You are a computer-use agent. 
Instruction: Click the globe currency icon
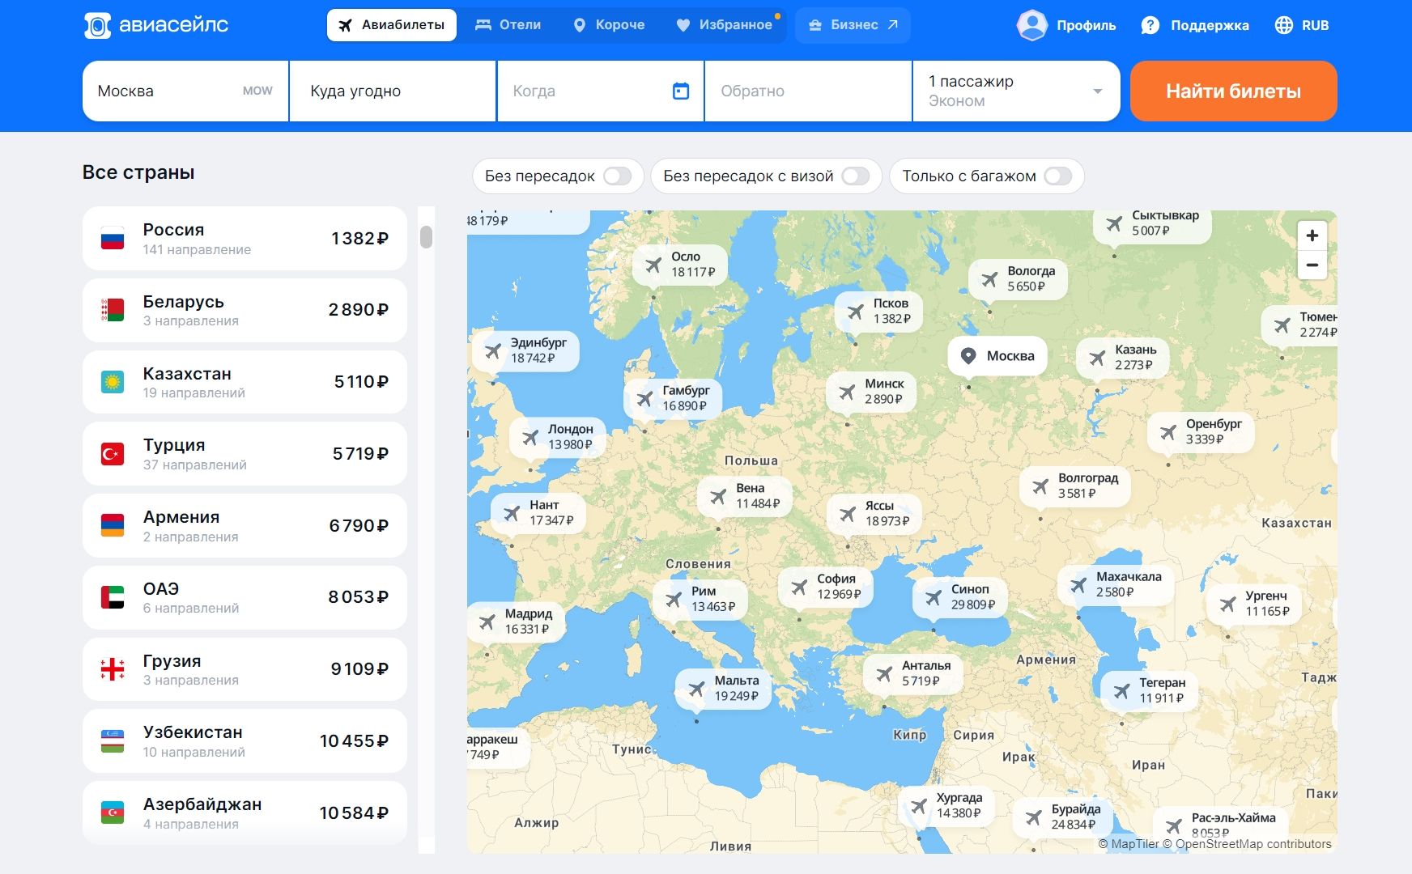1284,25
